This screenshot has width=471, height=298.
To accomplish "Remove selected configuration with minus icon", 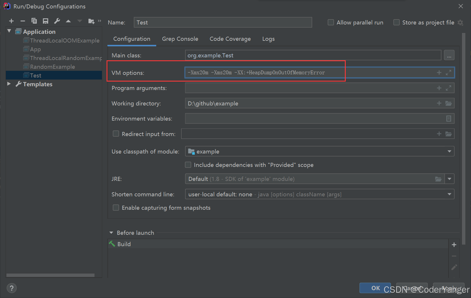I will 23,21.
